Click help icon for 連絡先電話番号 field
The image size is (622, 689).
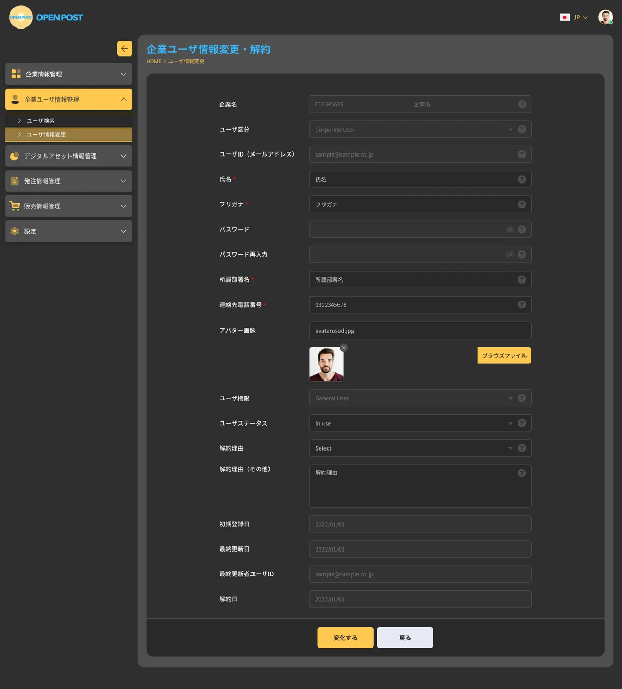tap(522, 305)
